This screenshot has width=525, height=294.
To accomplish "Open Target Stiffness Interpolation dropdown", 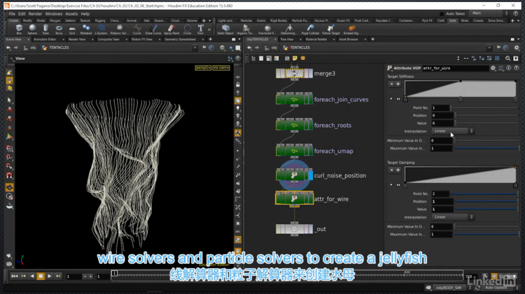I will pyautogui.click(x=452, y=131).
